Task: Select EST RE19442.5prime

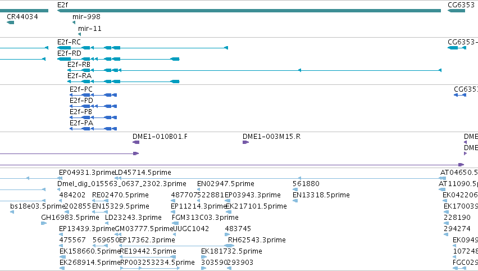Action: pyautogui.click(x=148, y=251)
